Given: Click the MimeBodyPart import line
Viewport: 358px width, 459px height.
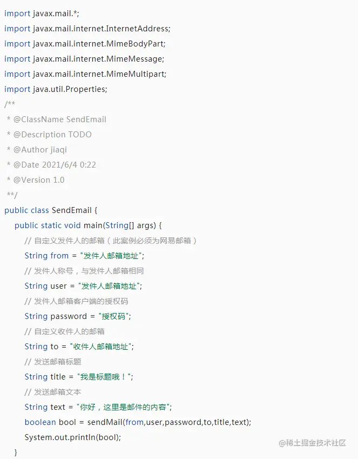Looking at the screenshot, I should tap(85, 44).
